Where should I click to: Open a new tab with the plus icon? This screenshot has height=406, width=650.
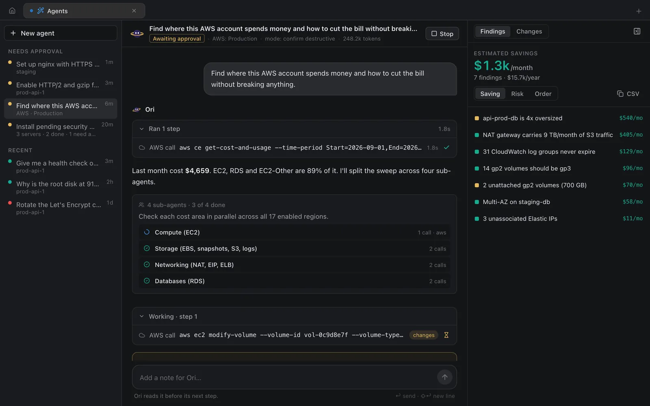coord(639,11)
